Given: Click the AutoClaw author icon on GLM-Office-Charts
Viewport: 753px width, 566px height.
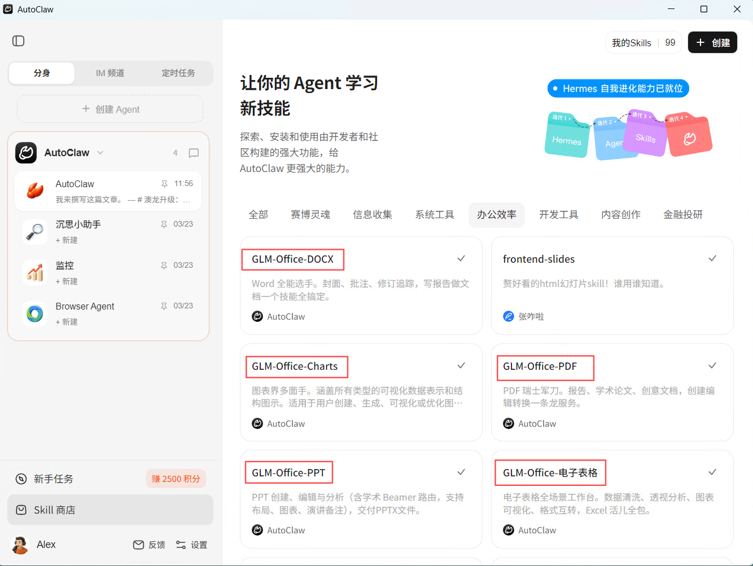Looking at the screenshot, I should (x=257, y=423).
